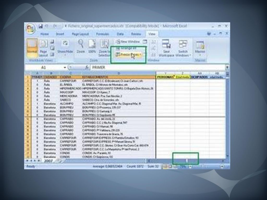The width and height of the screenshot is (267, 200).
Task: Open the Formulas ribbon tab
Action: click(102, 34)
